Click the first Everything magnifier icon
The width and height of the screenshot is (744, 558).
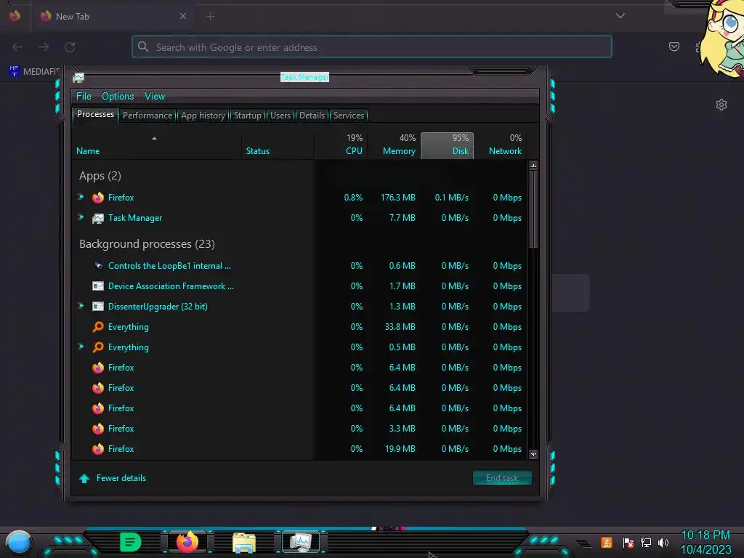point(98,327)
